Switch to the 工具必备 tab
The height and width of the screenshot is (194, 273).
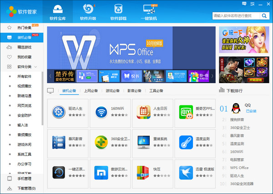click(156, 91)
